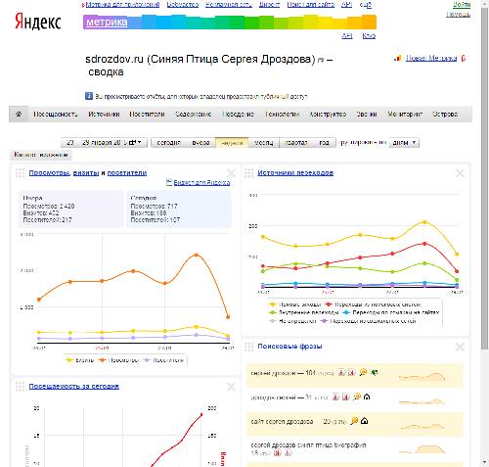Screen dimensions: 489x467
Task: Click green arrow icon in first phrase row
Action: tap(375, 372)
